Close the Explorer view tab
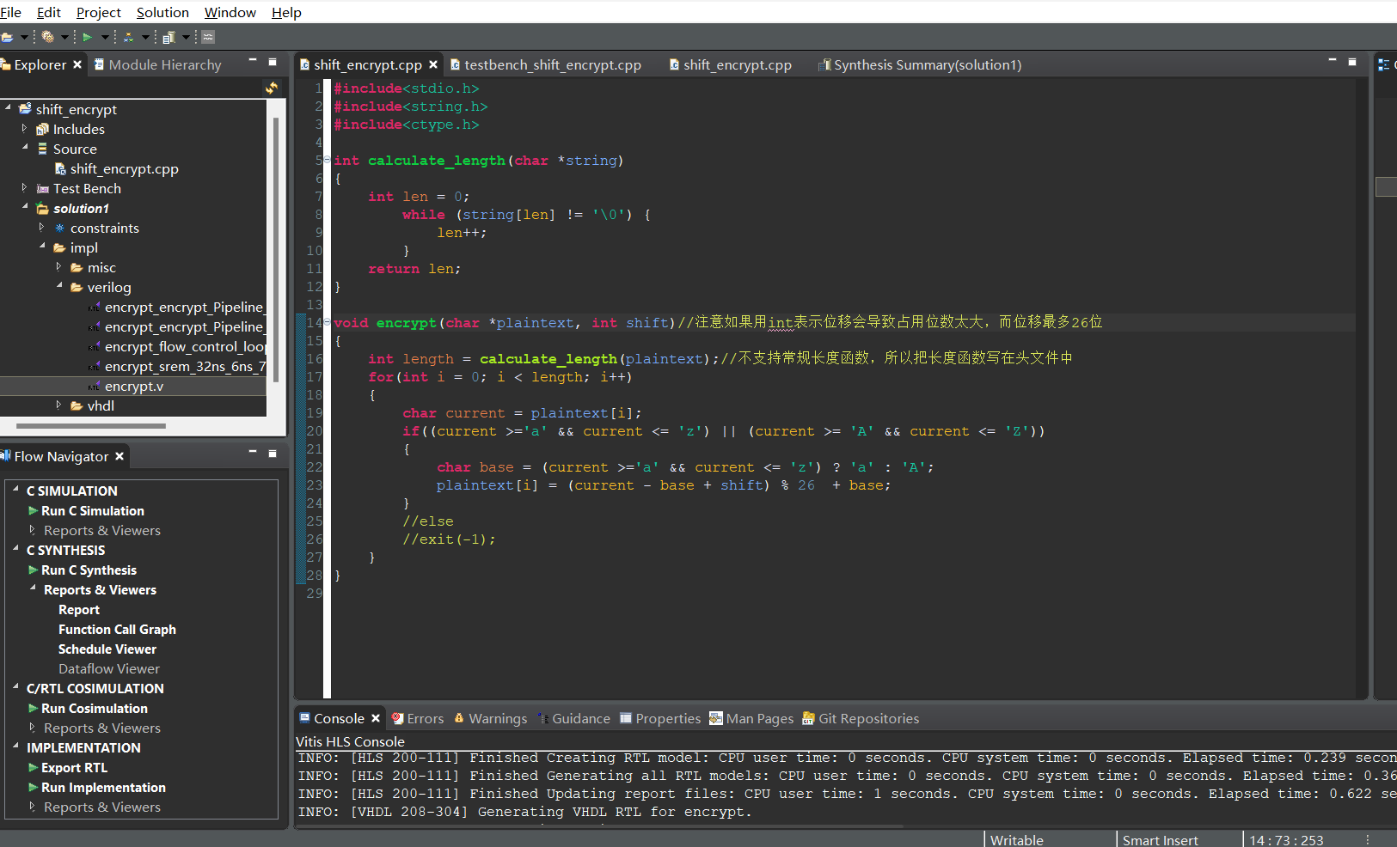 (x=77, y=64)
